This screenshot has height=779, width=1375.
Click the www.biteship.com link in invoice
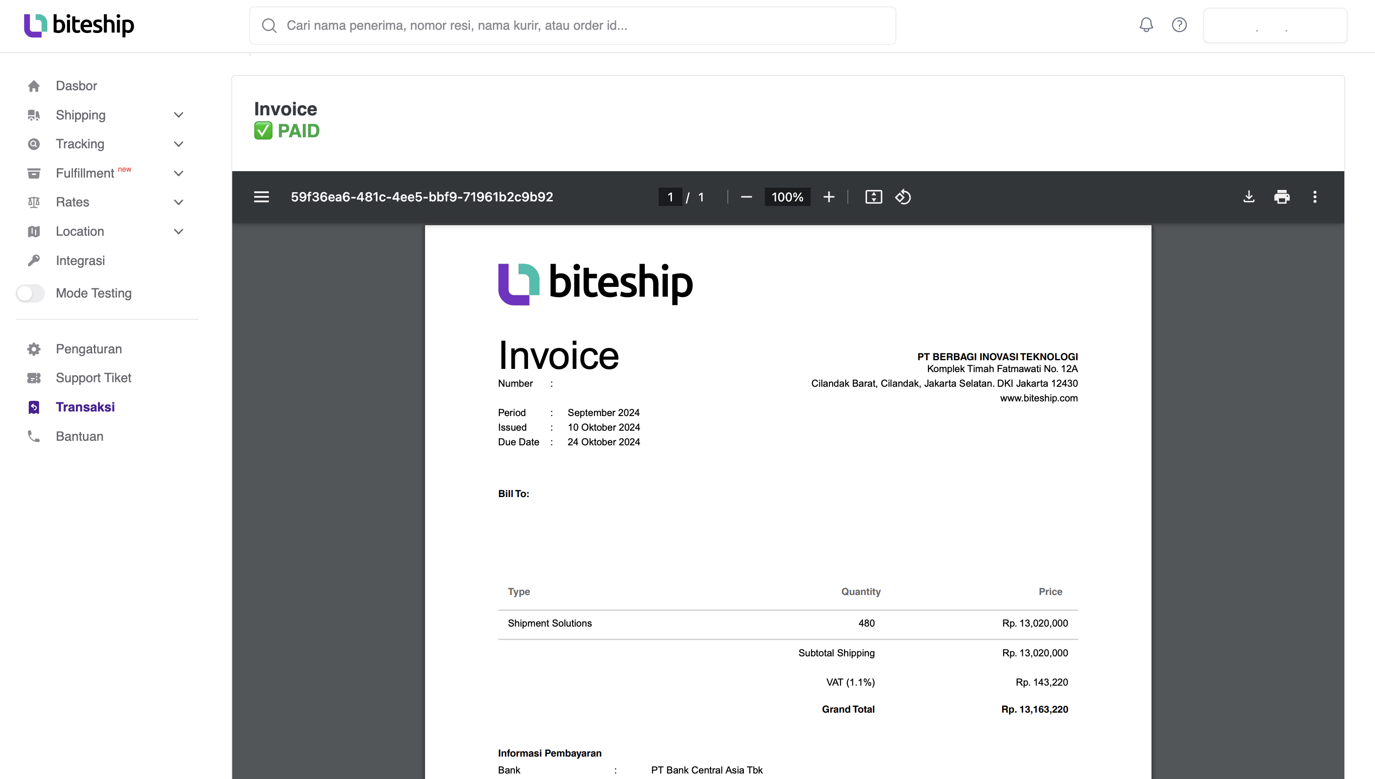pyautogui.click(x=1039, y=398)
